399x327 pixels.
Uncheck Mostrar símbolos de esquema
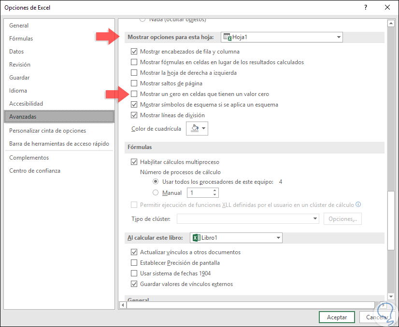point(134,105)
